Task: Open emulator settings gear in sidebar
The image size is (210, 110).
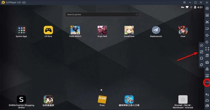Action: 207,8
